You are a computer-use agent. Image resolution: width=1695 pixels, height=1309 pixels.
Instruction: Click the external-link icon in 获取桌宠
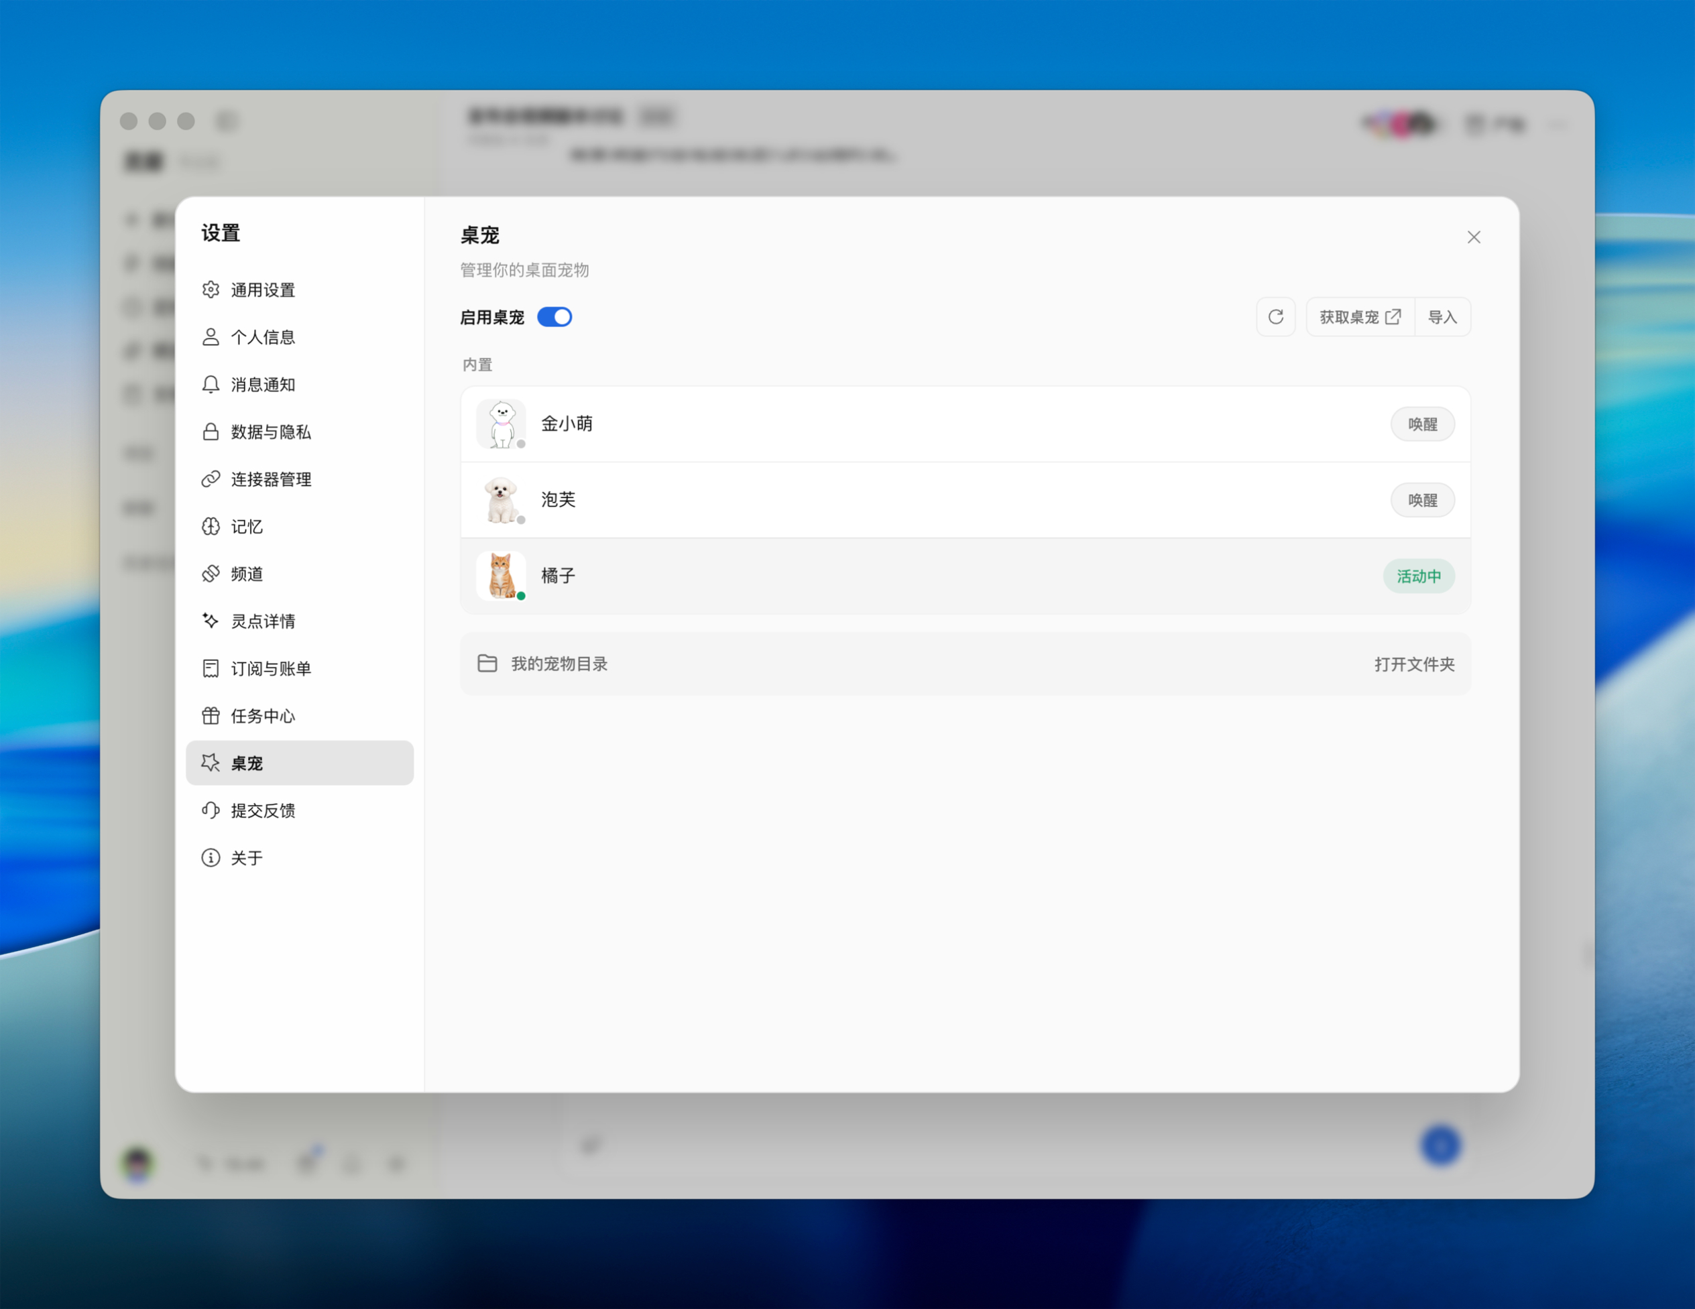tap(1393, 316)
